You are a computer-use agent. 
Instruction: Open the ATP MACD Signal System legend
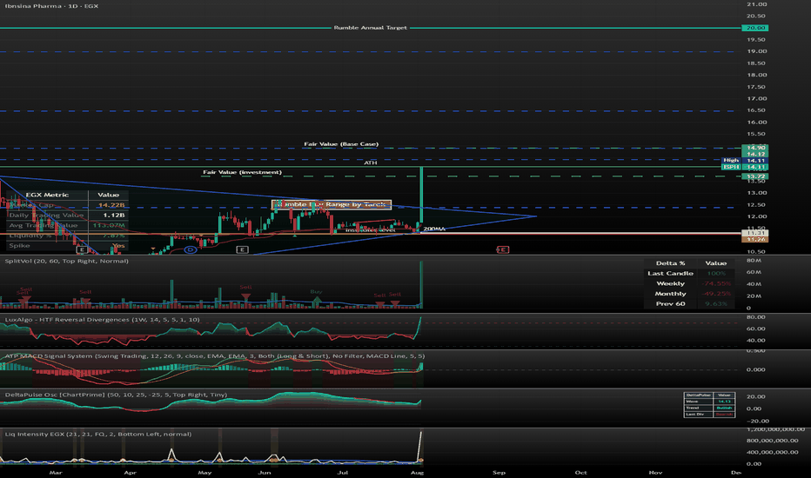click(215, 356)
